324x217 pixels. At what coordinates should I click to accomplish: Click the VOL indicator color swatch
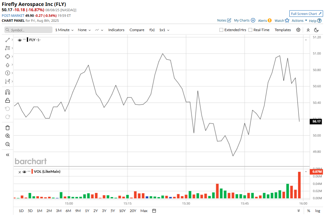pos(32,172)
